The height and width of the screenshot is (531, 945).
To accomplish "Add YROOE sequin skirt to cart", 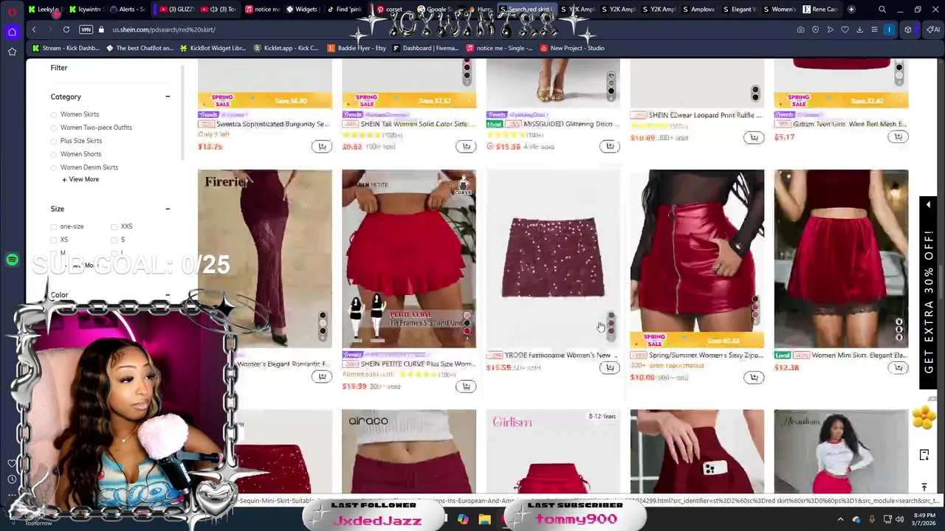I will (610, 367).
